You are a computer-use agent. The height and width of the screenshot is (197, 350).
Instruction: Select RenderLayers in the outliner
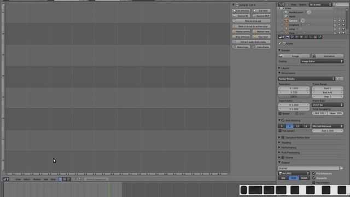[296, 12]
